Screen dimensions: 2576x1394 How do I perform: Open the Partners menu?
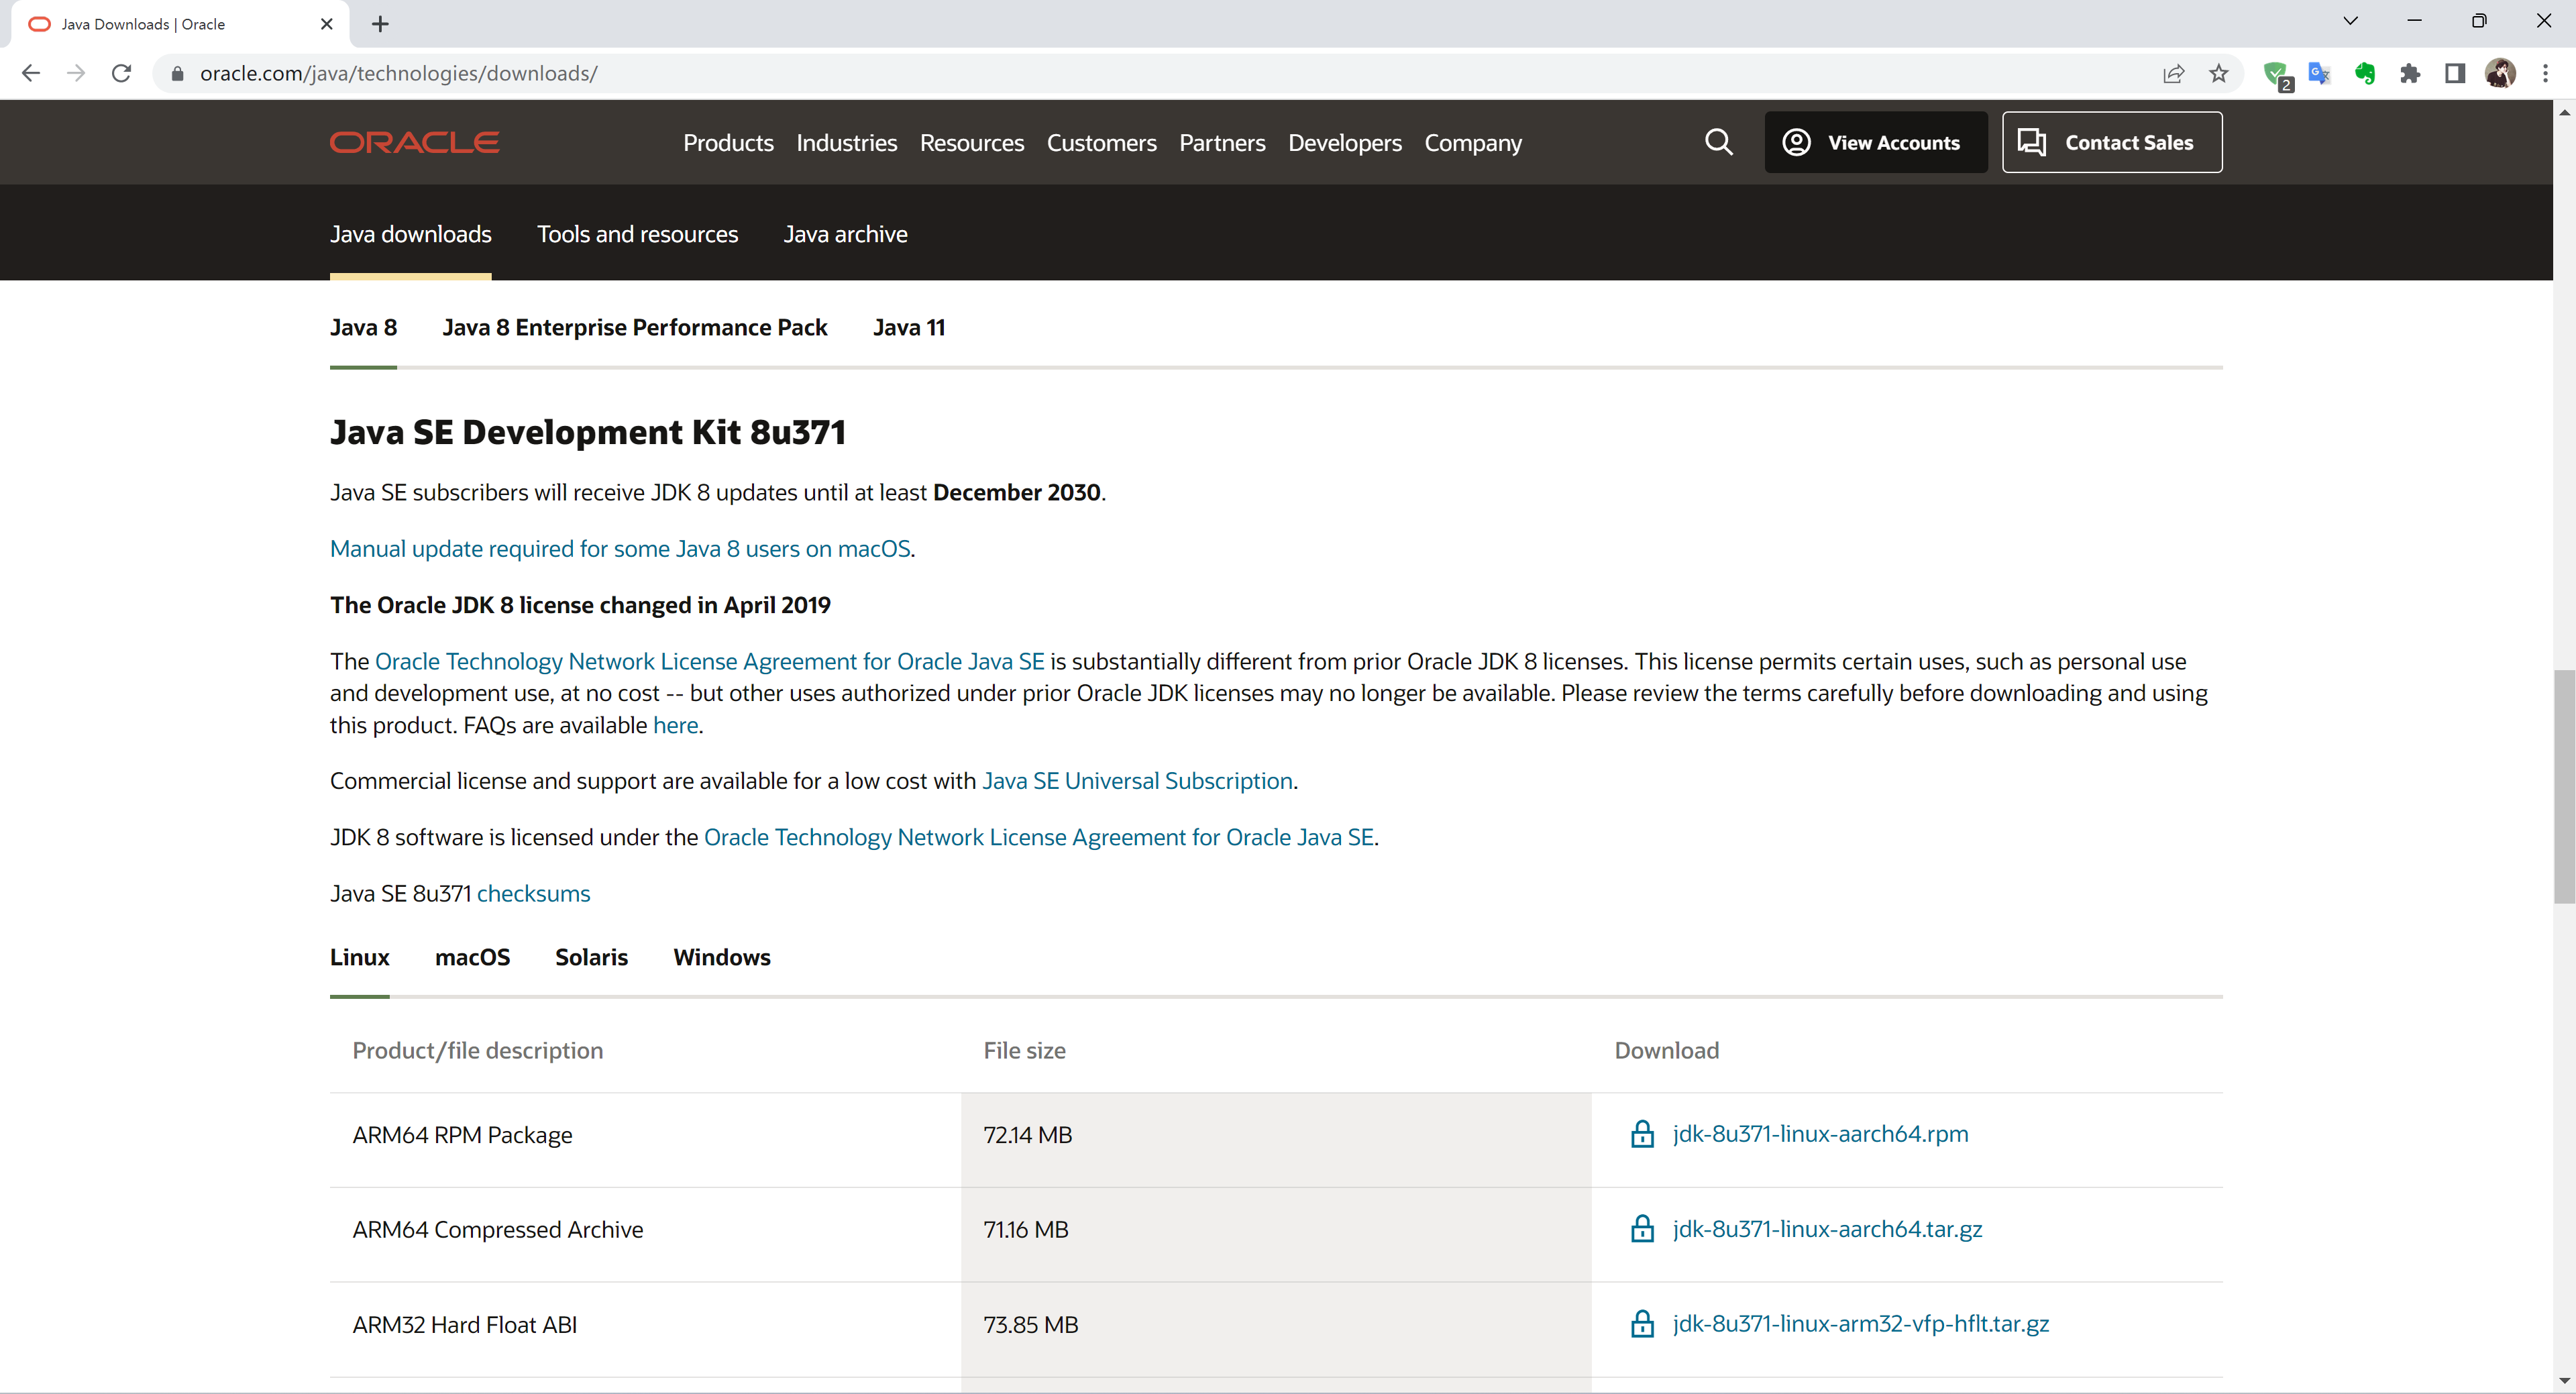tap(1222, 143)
